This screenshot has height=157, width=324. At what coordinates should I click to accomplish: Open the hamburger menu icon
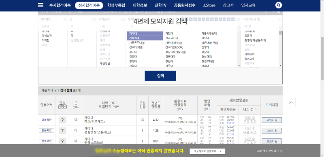(x=41, y=5)
